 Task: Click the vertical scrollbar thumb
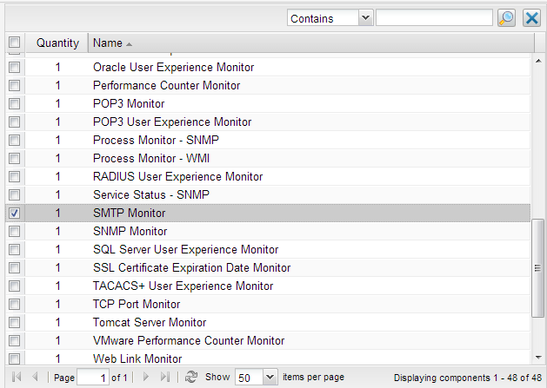(538, 268)
